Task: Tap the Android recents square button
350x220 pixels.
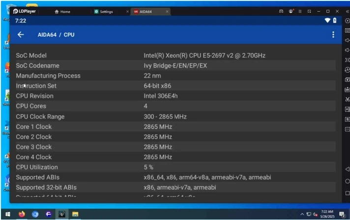Action: click(348, 193)
